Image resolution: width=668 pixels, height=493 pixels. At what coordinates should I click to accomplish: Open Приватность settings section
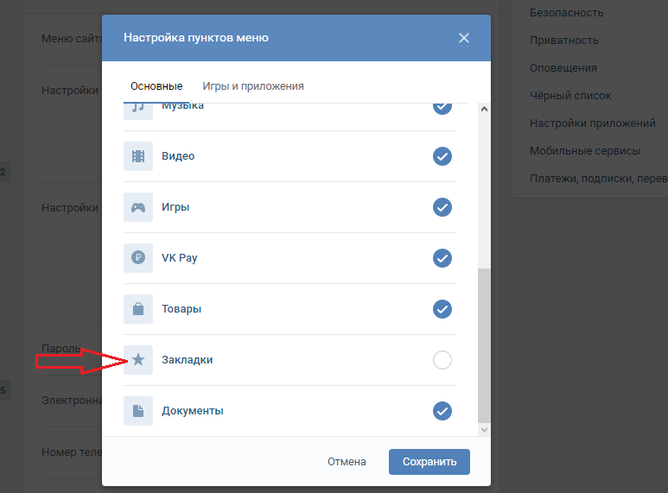[564, 41]
